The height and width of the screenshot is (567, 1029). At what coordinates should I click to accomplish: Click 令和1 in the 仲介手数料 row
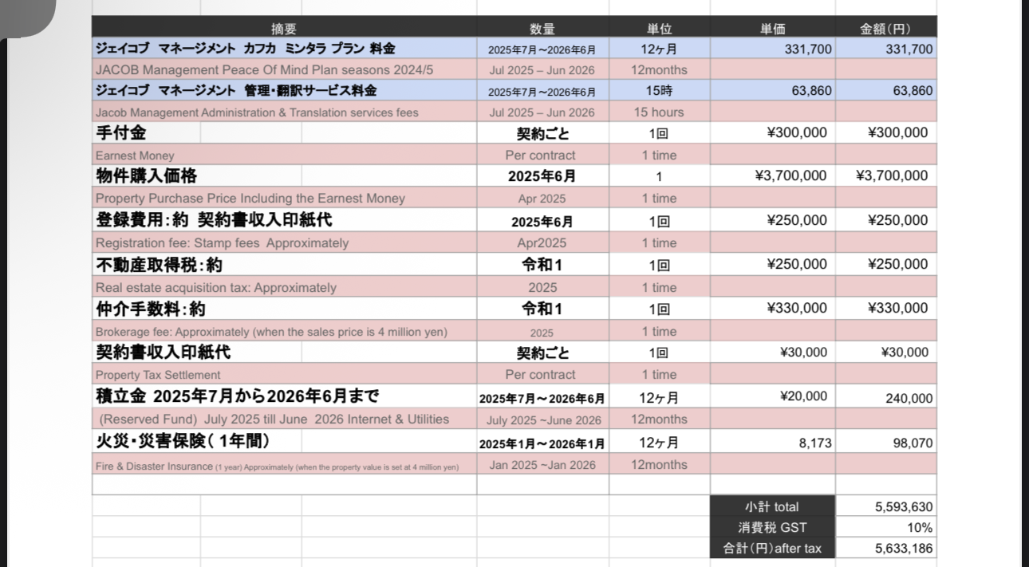click(542, 309)
